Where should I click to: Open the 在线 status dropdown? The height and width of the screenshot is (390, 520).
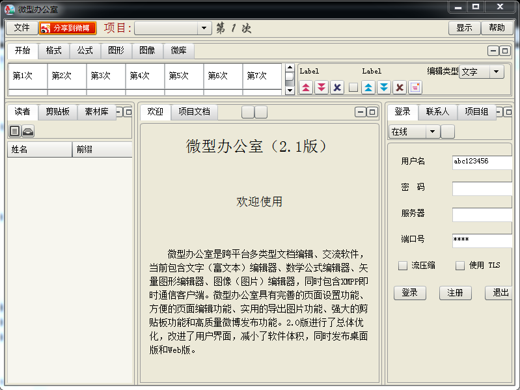tap(432, 132)
